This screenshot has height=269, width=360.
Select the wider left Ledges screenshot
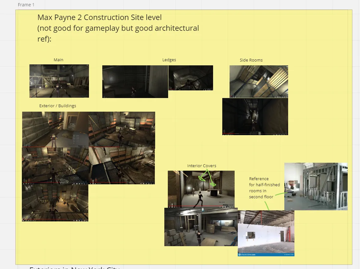tap(135, 82)
